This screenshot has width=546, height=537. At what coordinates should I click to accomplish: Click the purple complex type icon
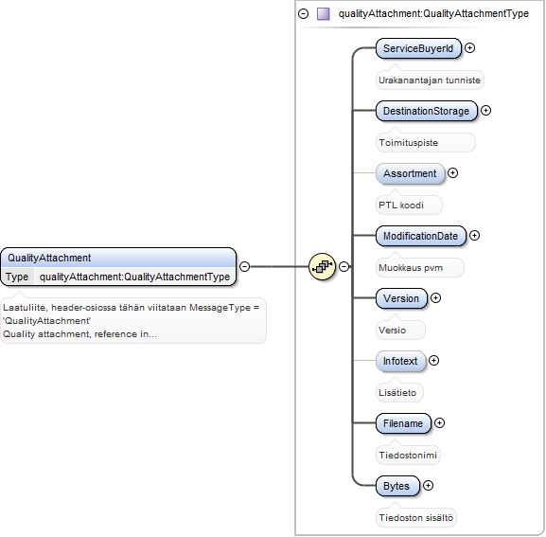[x=323, y=14]
